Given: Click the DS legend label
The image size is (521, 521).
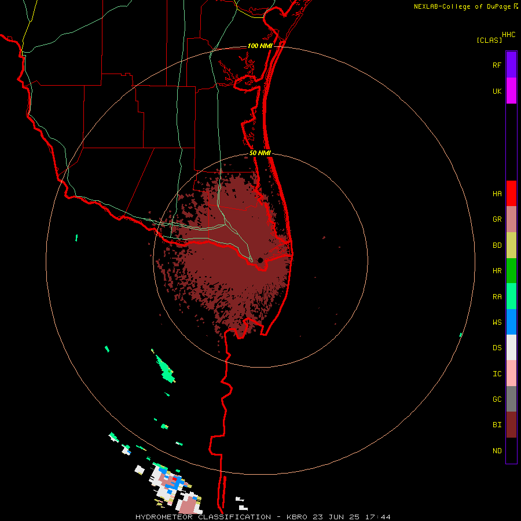Looking at the screenshot, I should pyautogui.click(x=497, y=348).
